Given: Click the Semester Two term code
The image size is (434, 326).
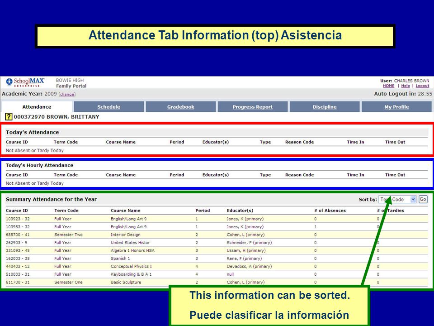Looking at the screenshot, I should pyautogui.click(x=68, y=235).
